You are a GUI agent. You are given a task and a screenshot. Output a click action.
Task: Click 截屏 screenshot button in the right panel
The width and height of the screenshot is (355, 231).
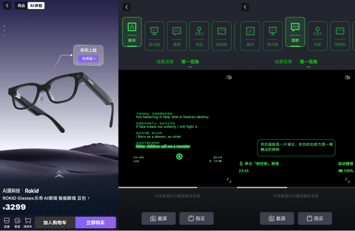[x=277, y=218]
